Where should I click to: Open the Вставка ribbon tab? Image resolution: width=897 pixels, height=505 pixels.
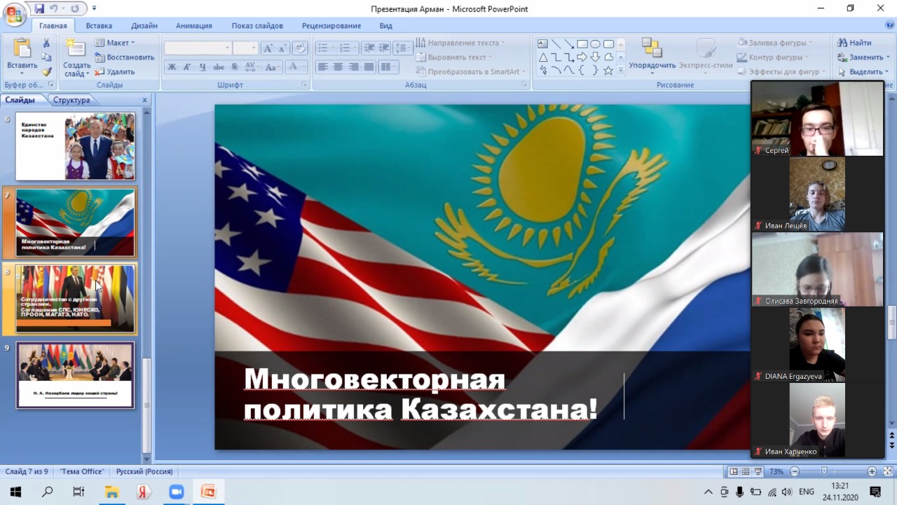99,26
